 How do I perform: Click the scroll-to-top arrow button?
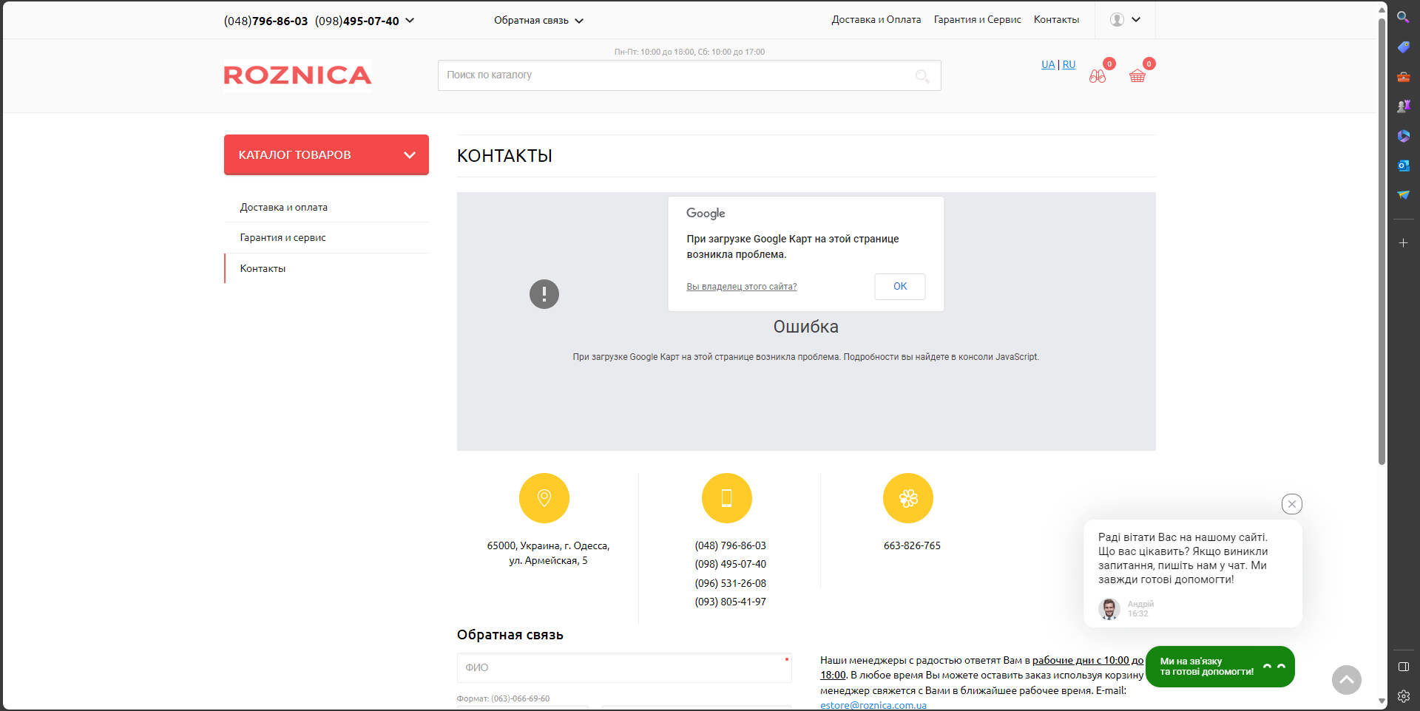(x=1346, y=679)
